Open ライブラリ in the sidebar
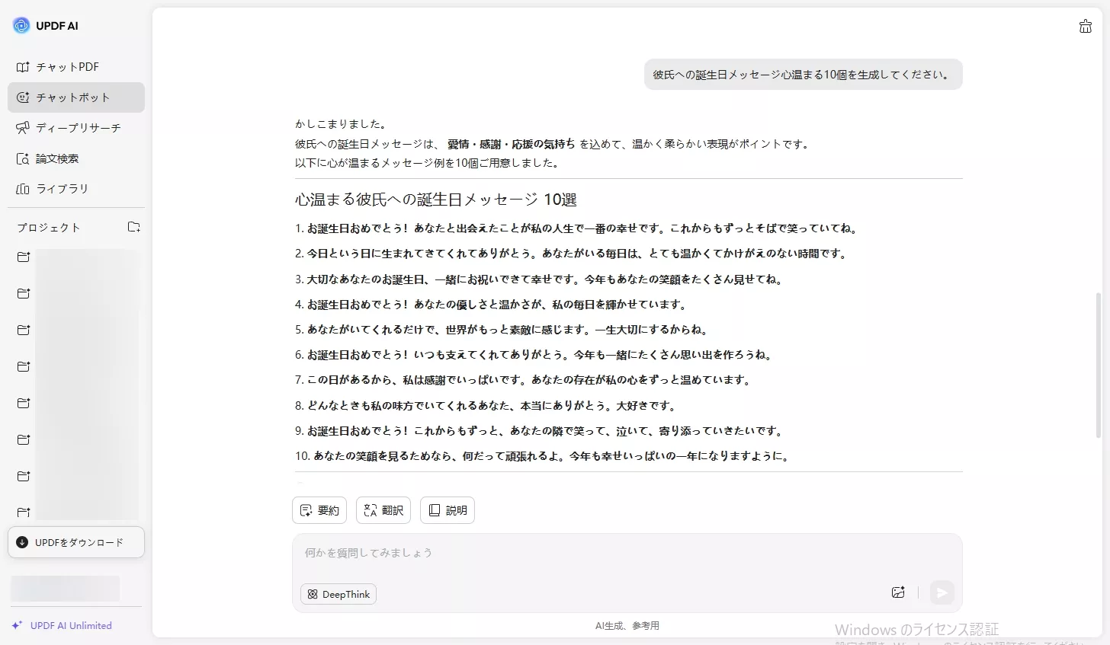1110x645 pixels. point(76,189)
